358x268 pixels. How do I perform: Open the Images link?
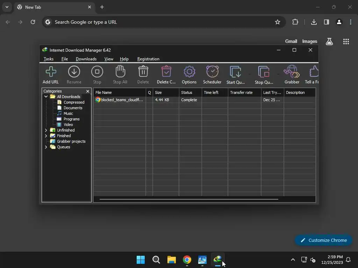[310, 42]
